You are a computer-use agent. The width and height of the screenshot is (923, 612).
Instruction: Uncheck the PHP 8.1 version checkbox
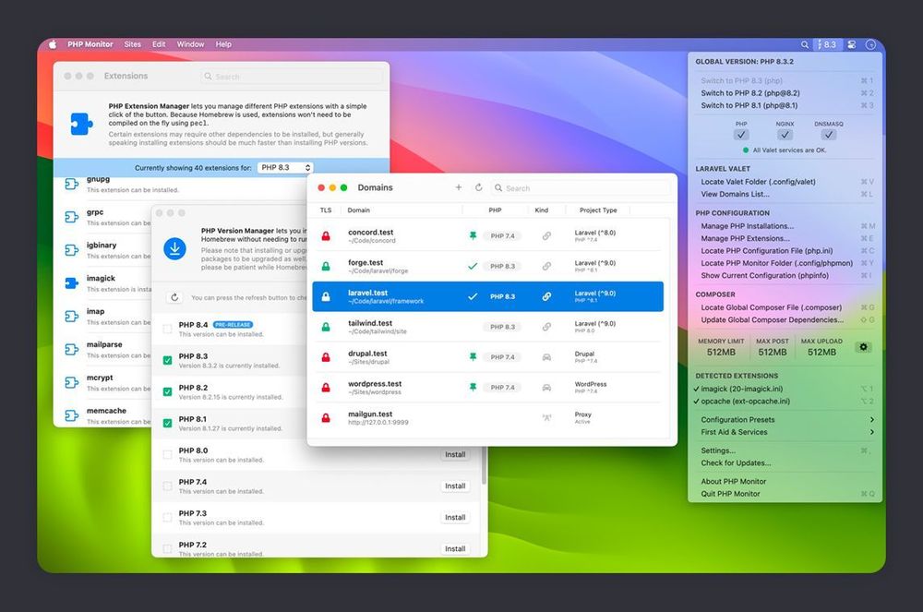[168, 423]
